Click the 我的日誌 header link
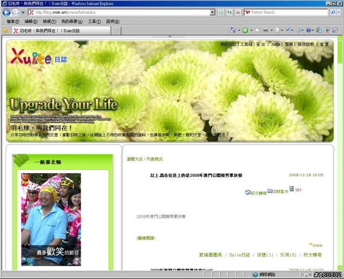Image resolution: width=344 pixels, height=279 pixels. (228, 45)
